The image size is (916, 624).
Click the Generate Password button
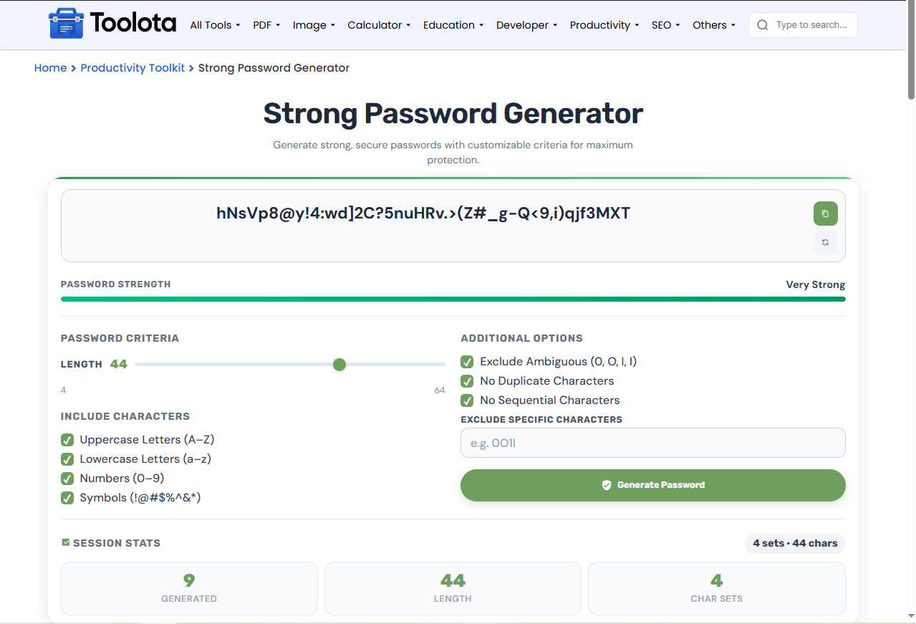click(652, 485)
